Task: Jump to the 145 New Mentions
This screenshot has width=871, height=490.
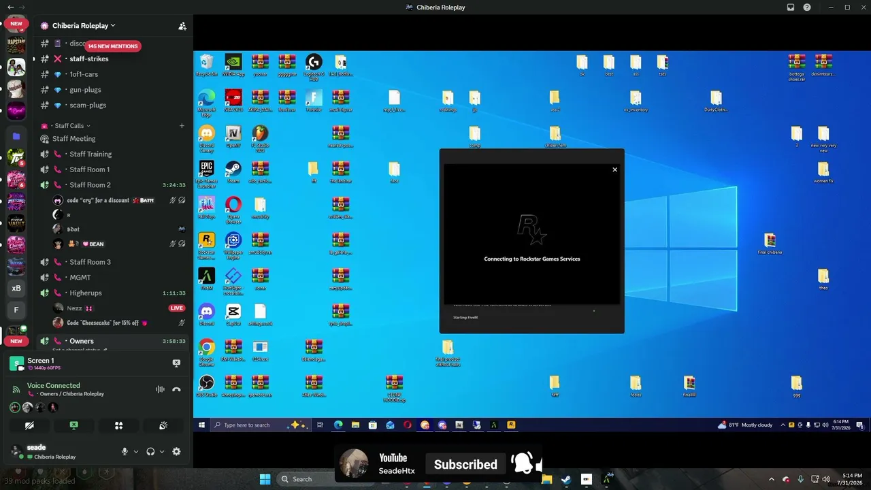Action: point(113,46)
